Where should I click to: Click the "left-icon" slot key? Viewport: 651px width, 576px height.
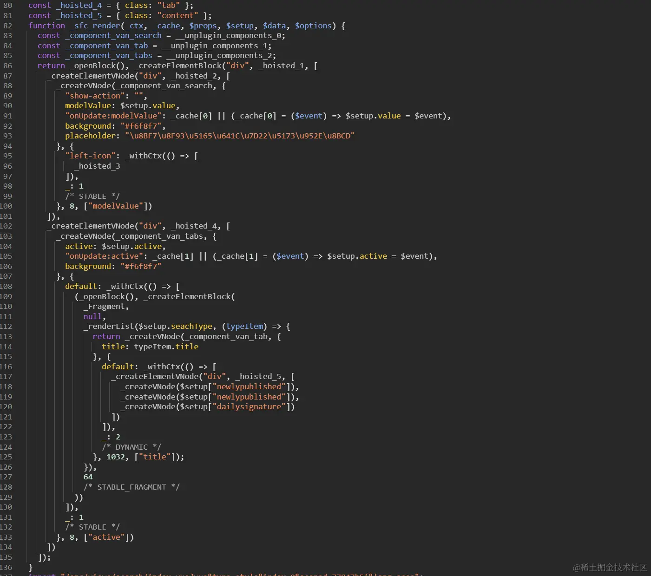tap(90, 156)
